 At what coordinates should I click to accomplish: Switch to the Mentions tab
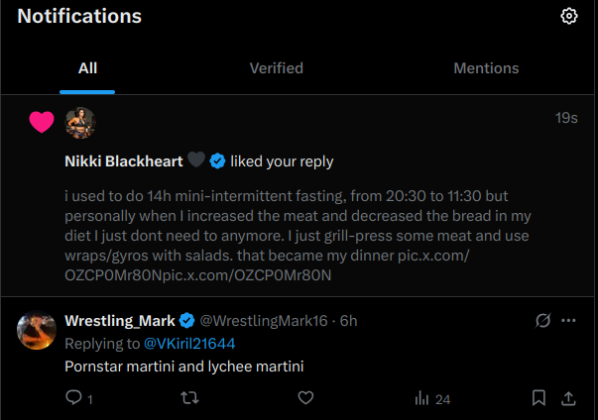486,68
